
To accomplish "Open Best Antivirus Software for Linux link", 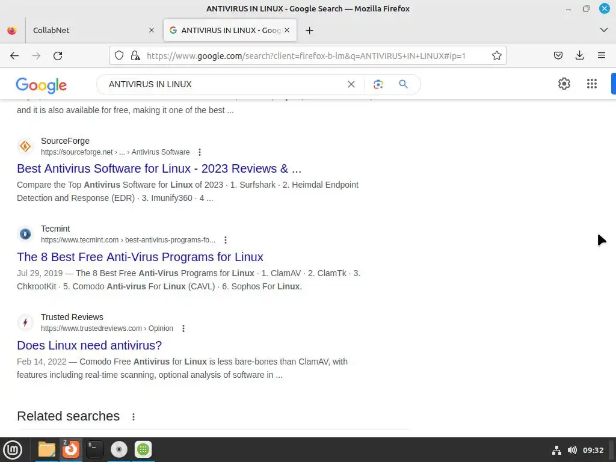I will pyautogui.click(x=159, y=168).
